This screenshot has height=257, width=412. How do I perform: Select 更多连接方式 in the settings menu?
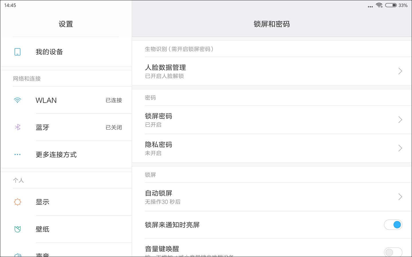56,154
